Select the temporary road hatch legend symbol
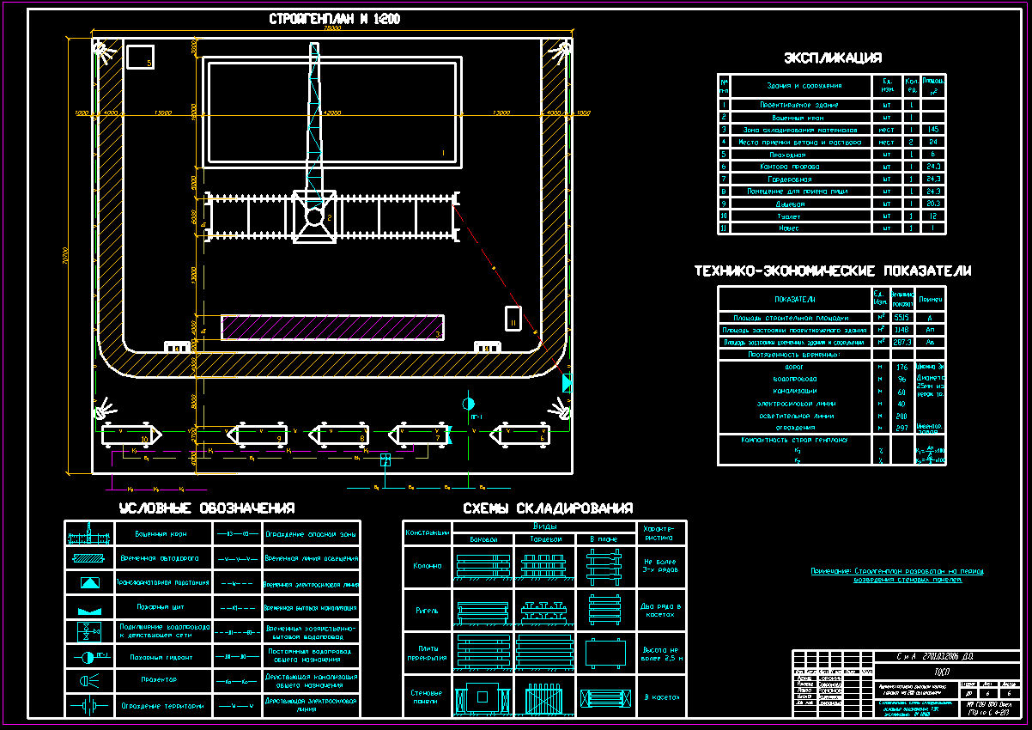Screen dimensions: 1032x730 [89, 558]
